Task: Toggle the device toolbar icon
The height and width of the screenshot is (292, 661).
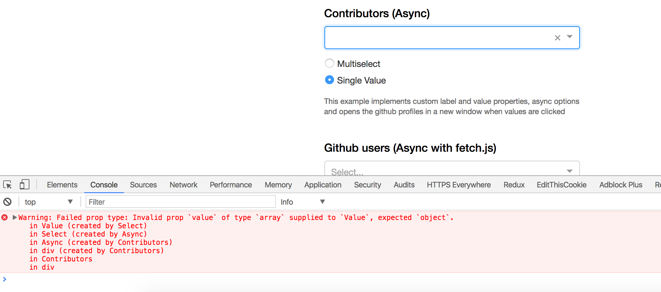Action: pyautogui.click(x=24, y=185)
